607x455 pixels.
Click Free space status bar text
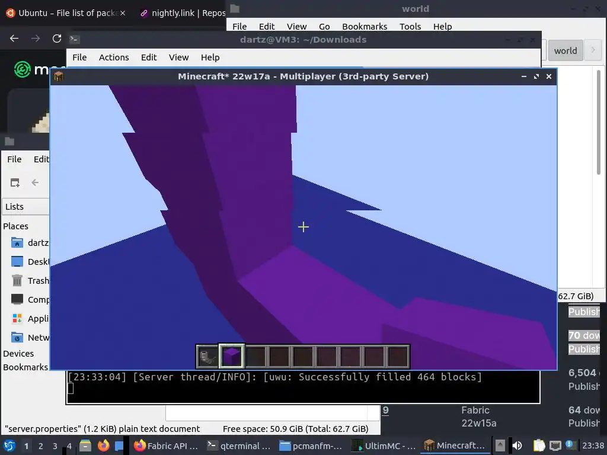pyautogui.click(x=295, y=429)
